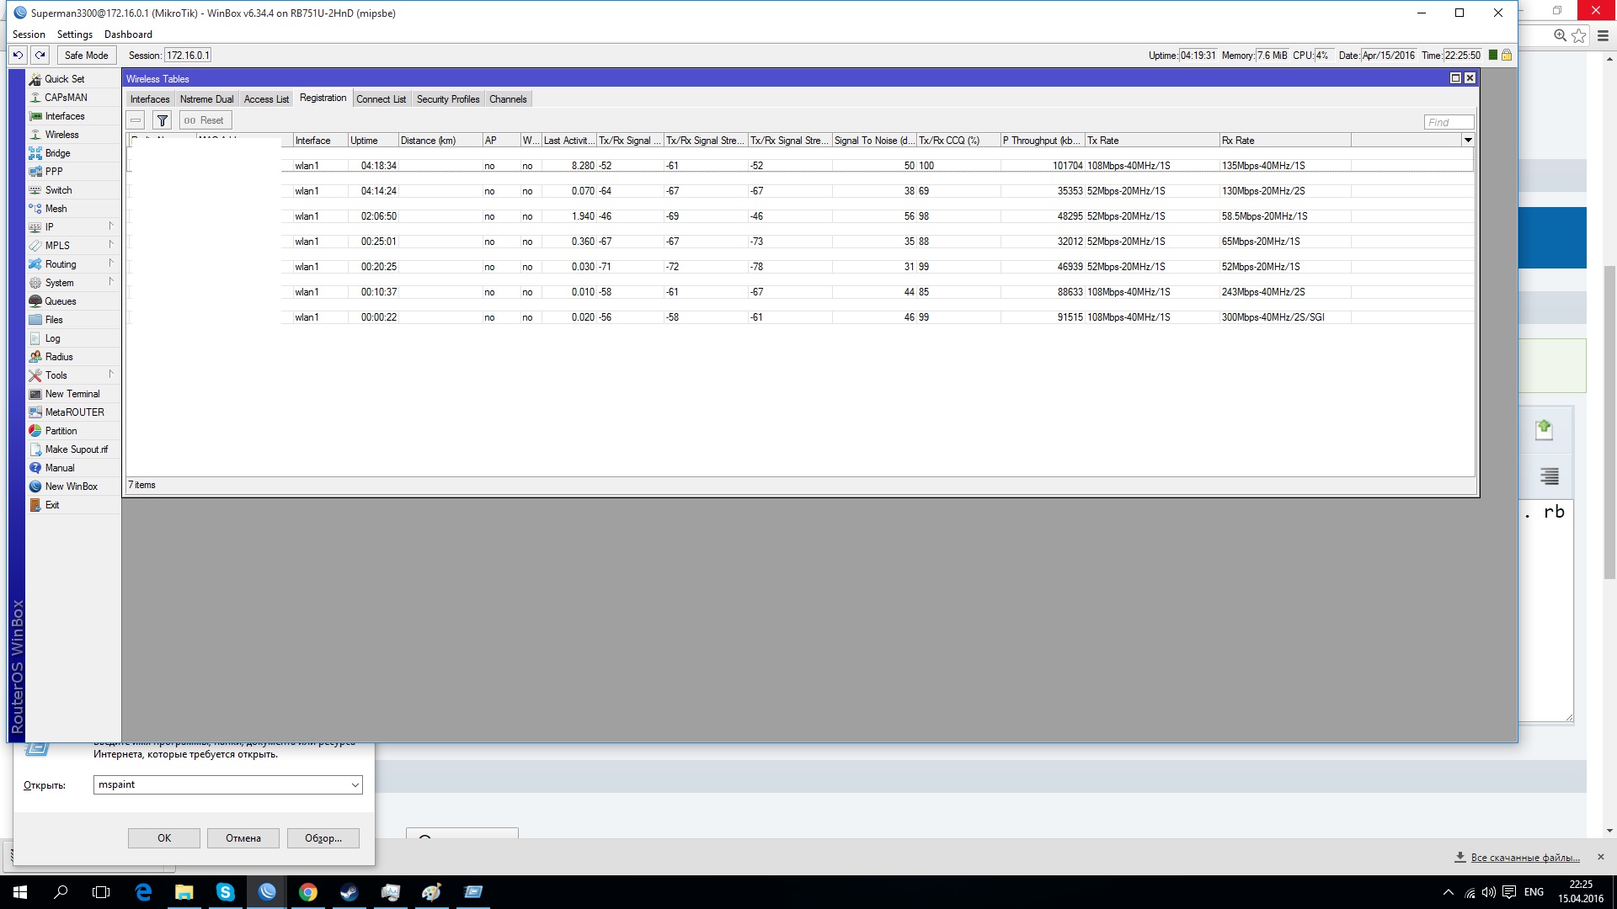Viewport: 1617px width, 909px height.
Task: Open the filter funnel icon
Action: [163, 120]
